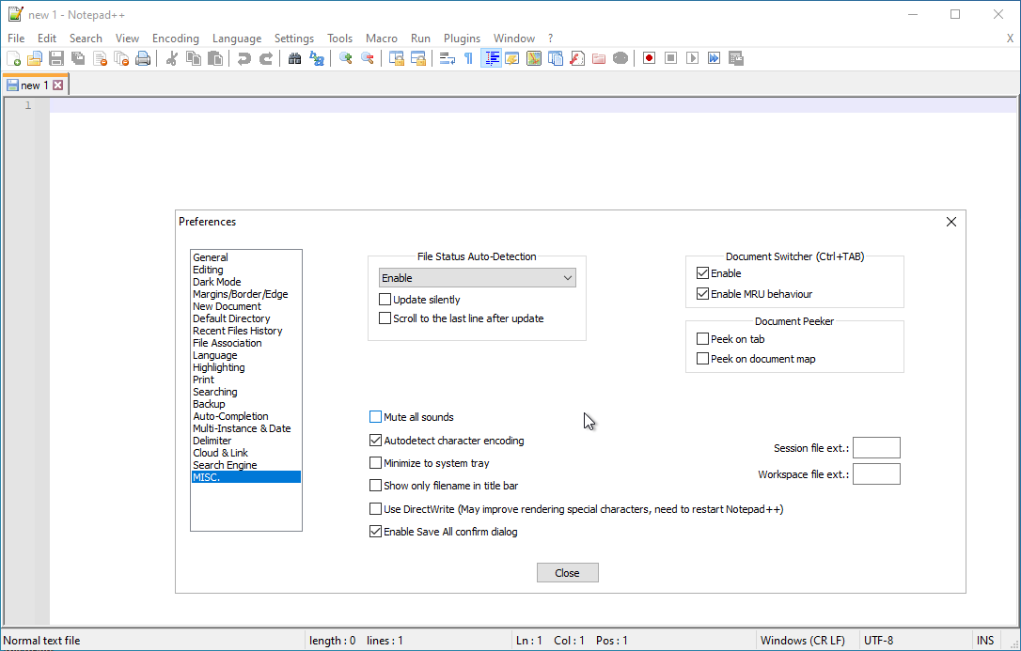This screenshot has height=651, width=1021.
Task: Select Backup in preferences list
Action: point(246,404)
